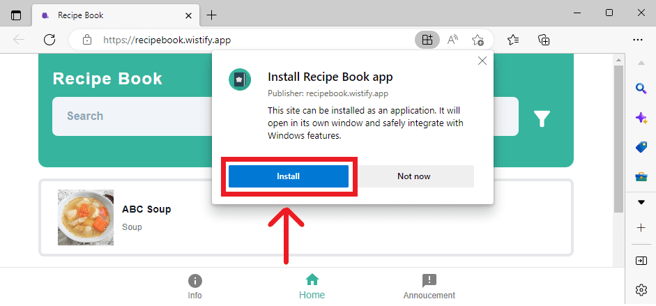Open the sidebar Copilot sparkle icon
Image resolution: width=656 pixels, height=306 pixels.
coord(641,118)
